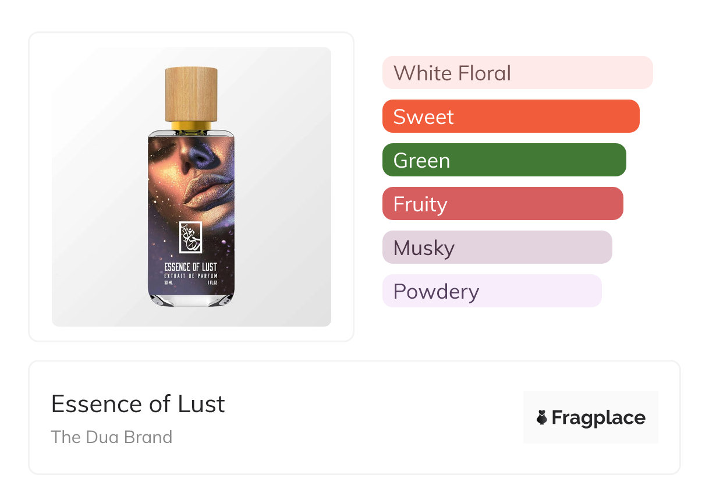This screenshot has height=503, width=709.
Task: Choose the Green accord bar
Action: point(504,160)
